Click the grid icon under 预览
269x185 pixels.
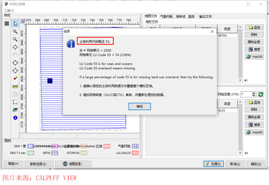[7, 23]
